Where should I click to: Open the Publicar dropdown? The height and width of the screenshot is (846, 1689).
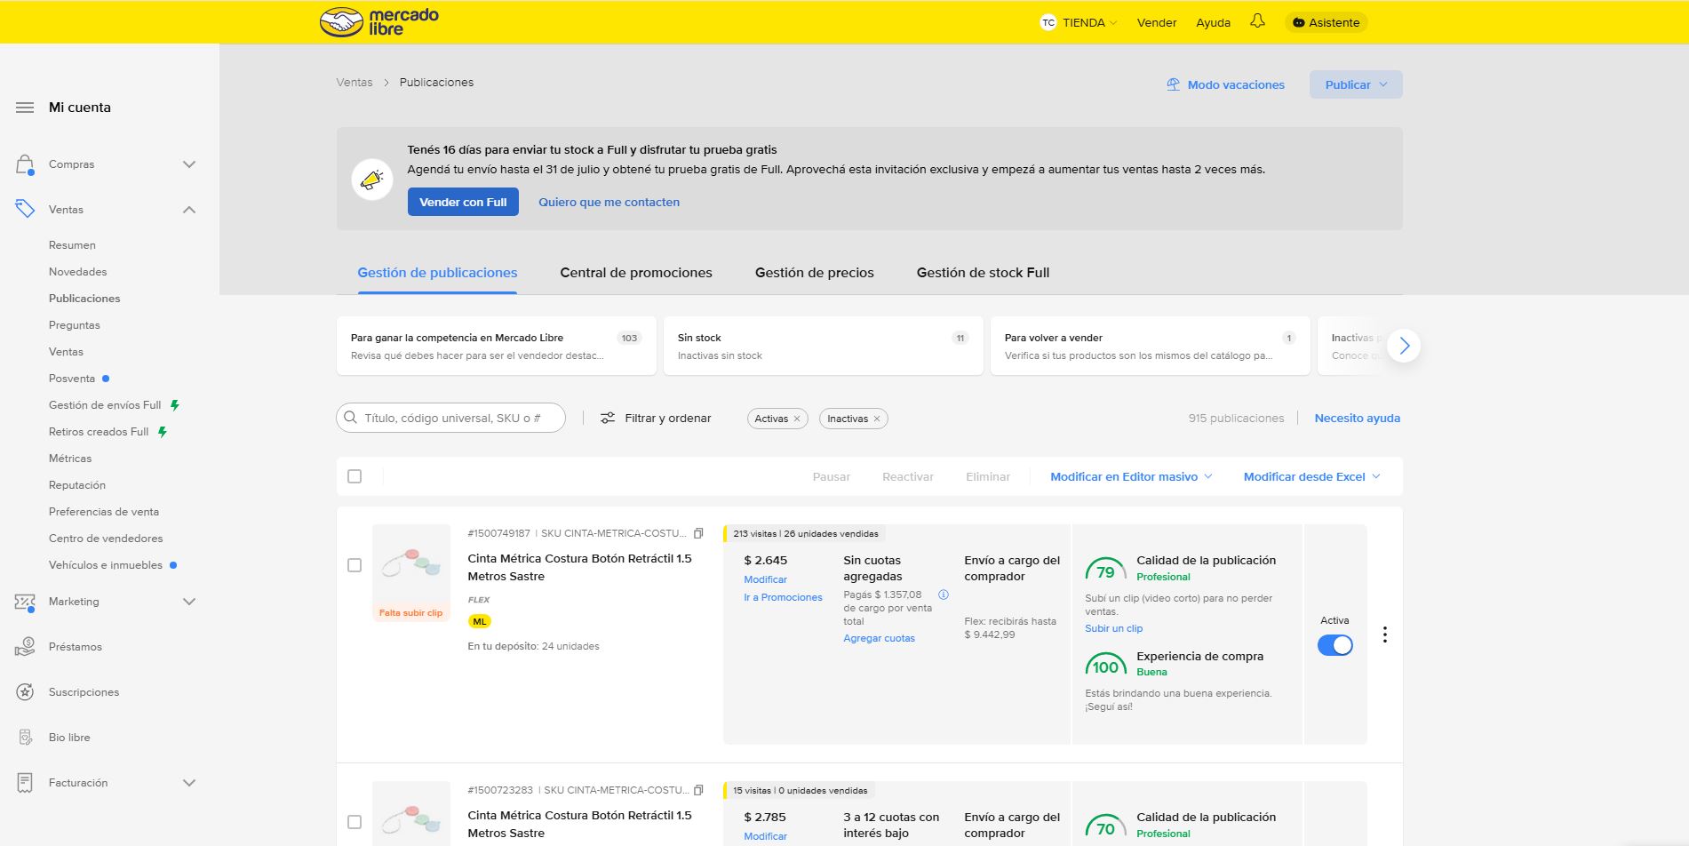click(x=1355, y=84)
